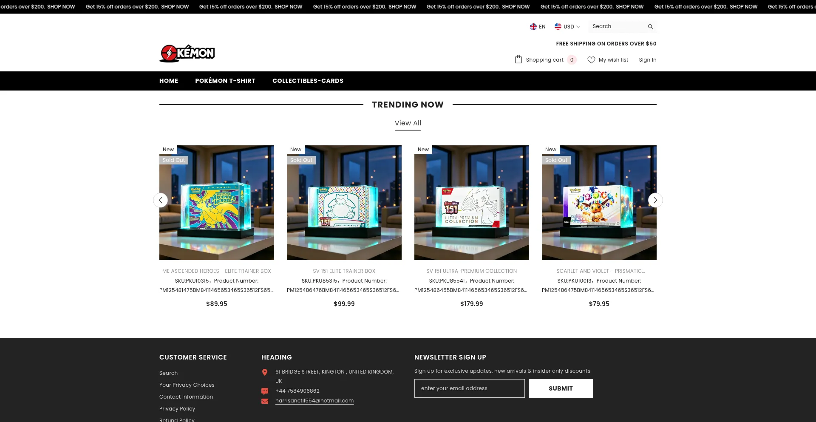
Task: Open the Shopping cart link
Action: coord(545,60)
